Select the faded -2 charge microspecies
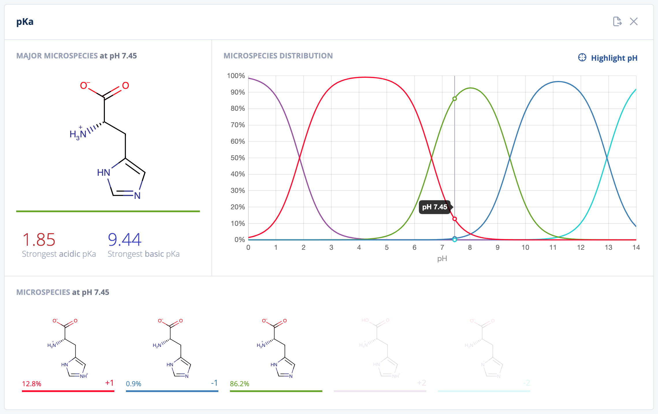 pyautogui.click(x=484, y=348)
